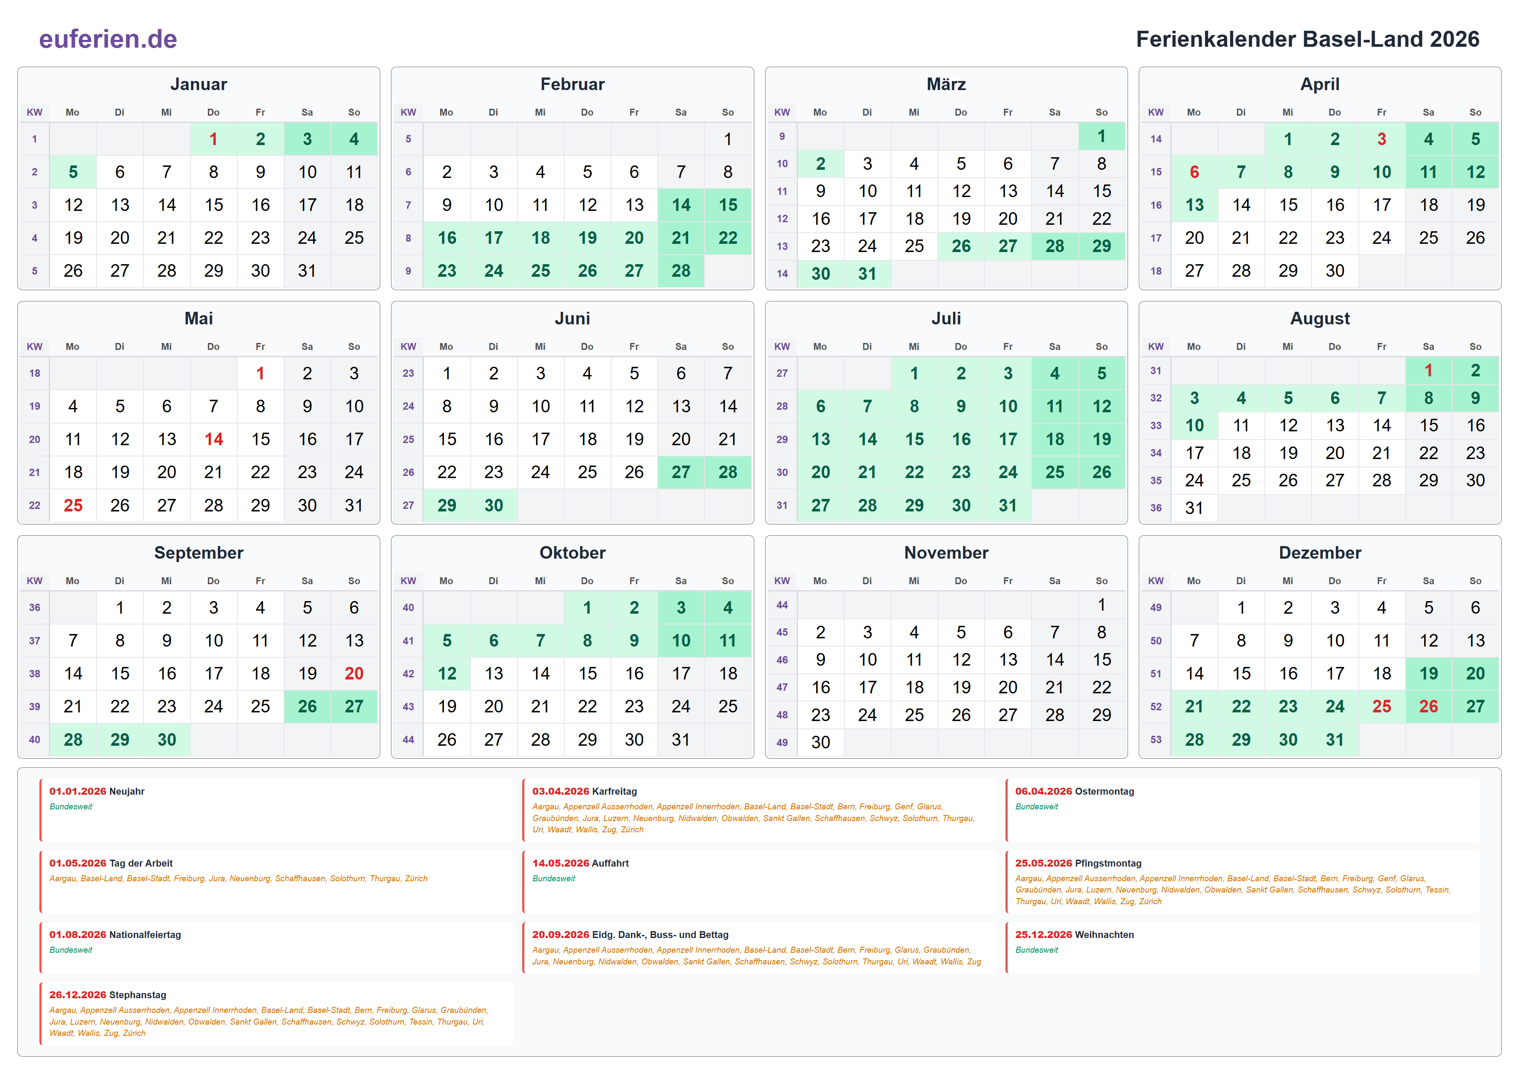Select the Oktober month heading

pos(572,553)
